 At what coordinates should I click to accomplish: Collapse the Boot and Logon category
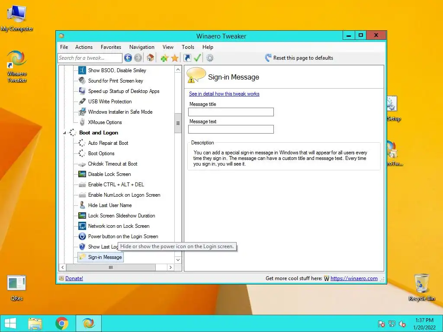coord(64,133)
